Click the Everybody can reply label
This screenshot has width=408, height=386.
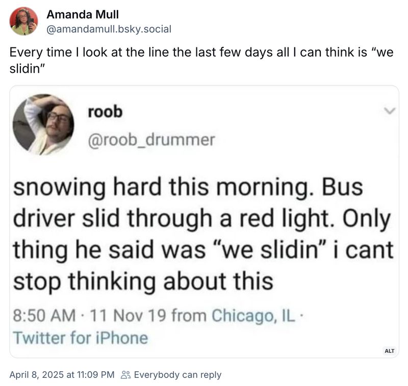(x=176, y=375)
